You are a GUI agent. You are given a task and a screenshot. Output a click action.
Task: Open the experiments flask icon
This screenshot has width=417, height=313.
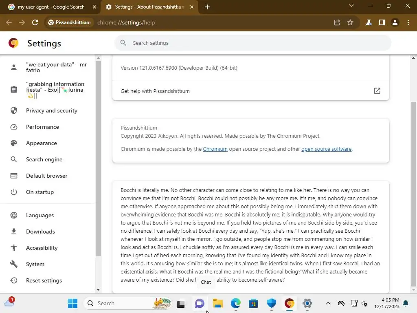(369, 23)
